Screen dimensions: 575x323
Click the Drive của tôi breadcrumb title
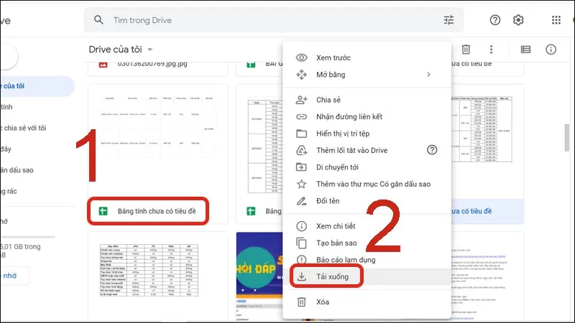pyautogui.click(x=115, y=50)
